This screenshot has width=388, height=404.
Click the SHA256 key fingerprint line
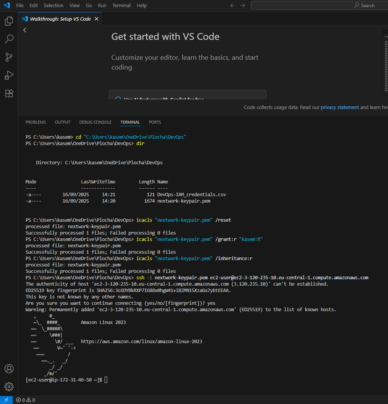click(128, 291)
